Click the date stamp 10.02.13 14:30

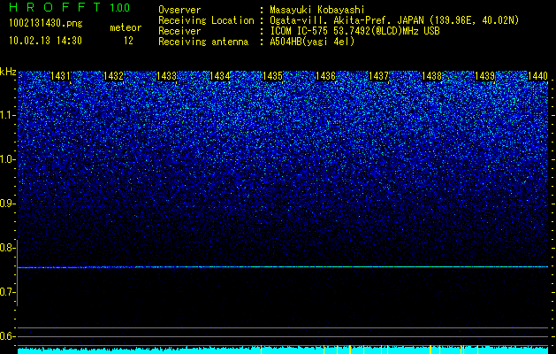tap(45, 41)
